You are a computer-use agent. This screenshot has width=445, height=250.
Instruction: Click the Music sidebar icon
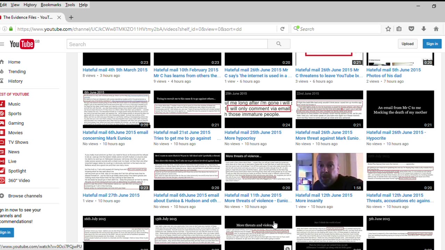click(2, 104)
